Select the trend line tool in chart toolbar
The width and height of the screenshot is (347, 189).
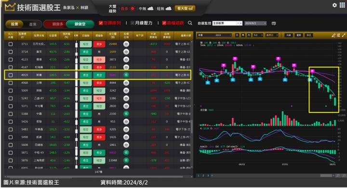pos(344,35)
